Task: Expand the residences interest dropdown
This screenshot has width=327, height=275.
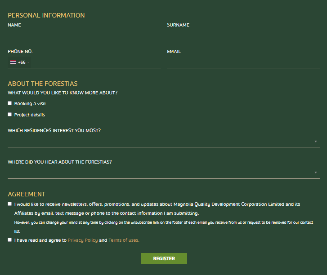Action: point(164,142)
